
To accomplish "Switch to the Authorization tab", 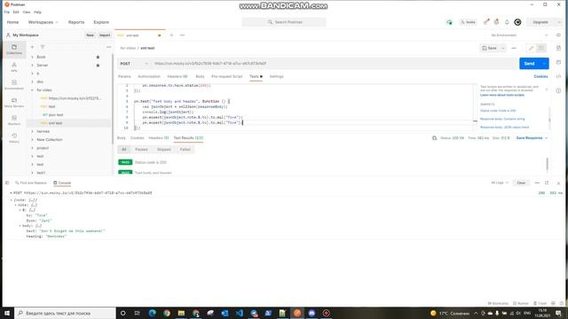I will 149,76.
